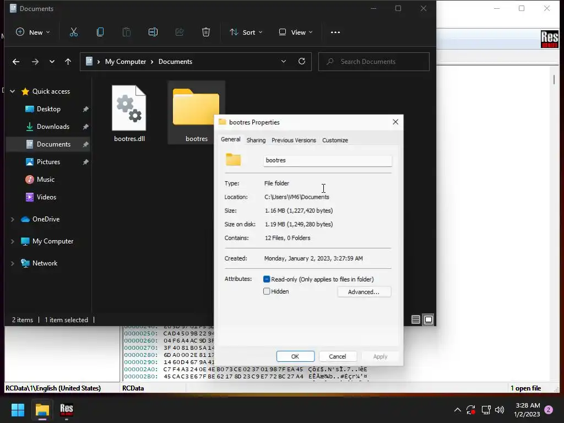This screenshot has height=423, width=564.
Task: Click the Apply button
Action: tap(380, 356)
